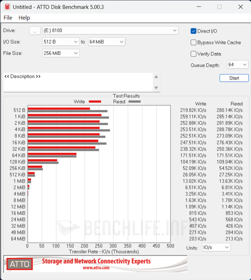
Task: Open the Queue Depth 64 dropdown
Action: pyautogui.click(x=237, y=64)
